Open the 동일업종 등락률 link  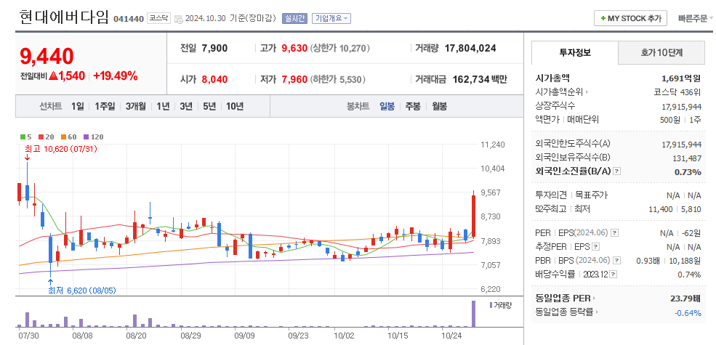567,312
